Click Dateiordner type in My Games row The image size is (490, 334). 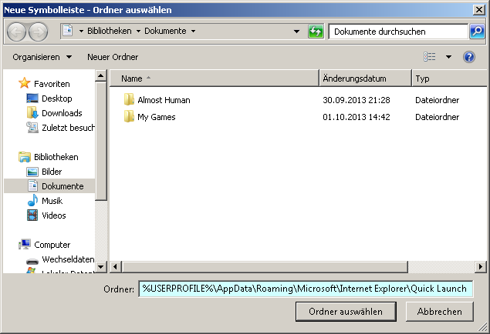click(x=438, y=117)
